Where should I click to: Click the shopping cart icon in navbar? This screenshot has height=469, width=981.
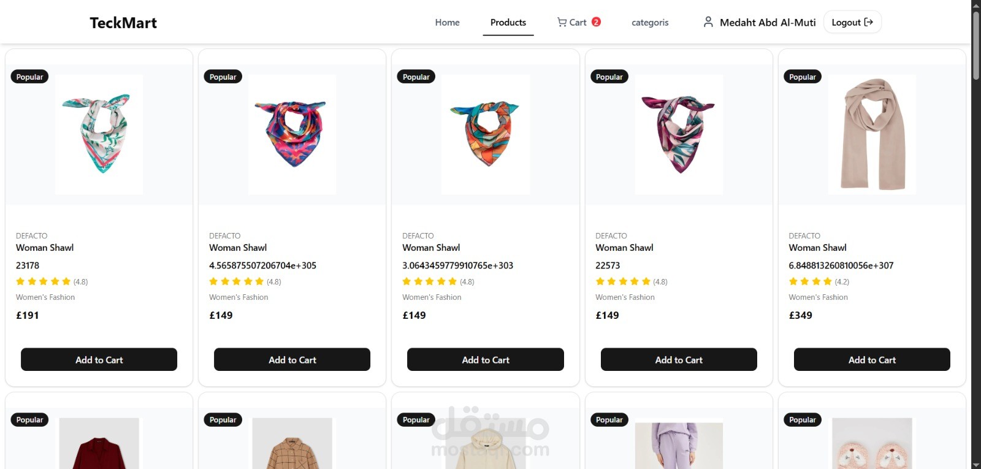coord(562,22)
